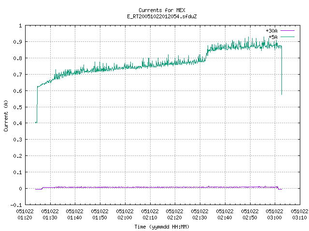Click y-axis tick value 0
The height and width of the screenshot is (231, 309).
tap(20, 189)
